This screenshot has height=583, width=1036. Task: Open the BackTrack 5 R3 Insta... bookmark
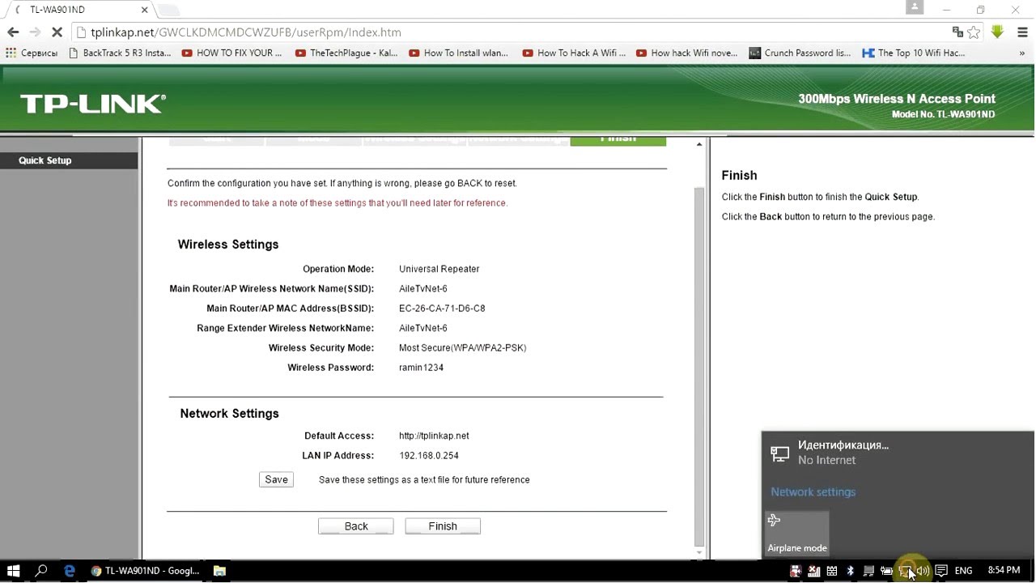point(120,53)
